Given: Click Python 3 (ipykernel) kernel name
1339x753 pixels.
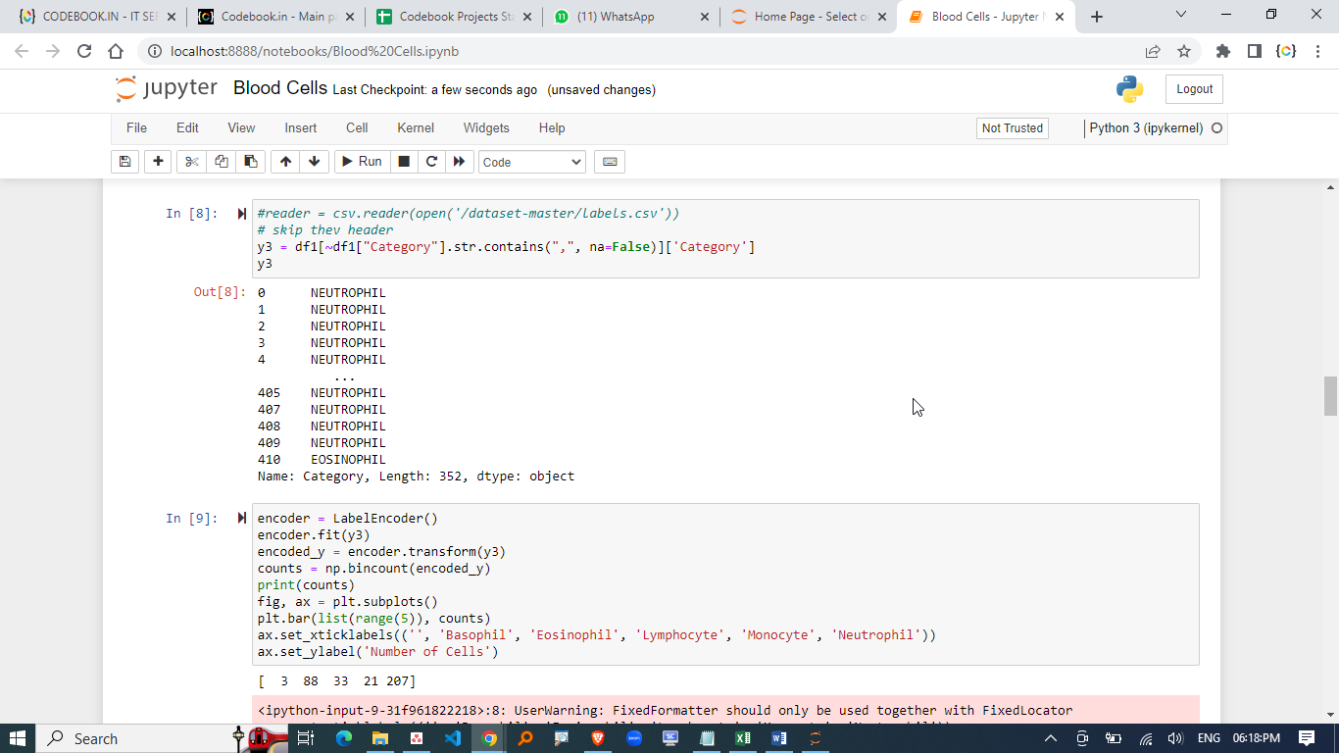Looking at the screenshot, I should point(1146,128).
